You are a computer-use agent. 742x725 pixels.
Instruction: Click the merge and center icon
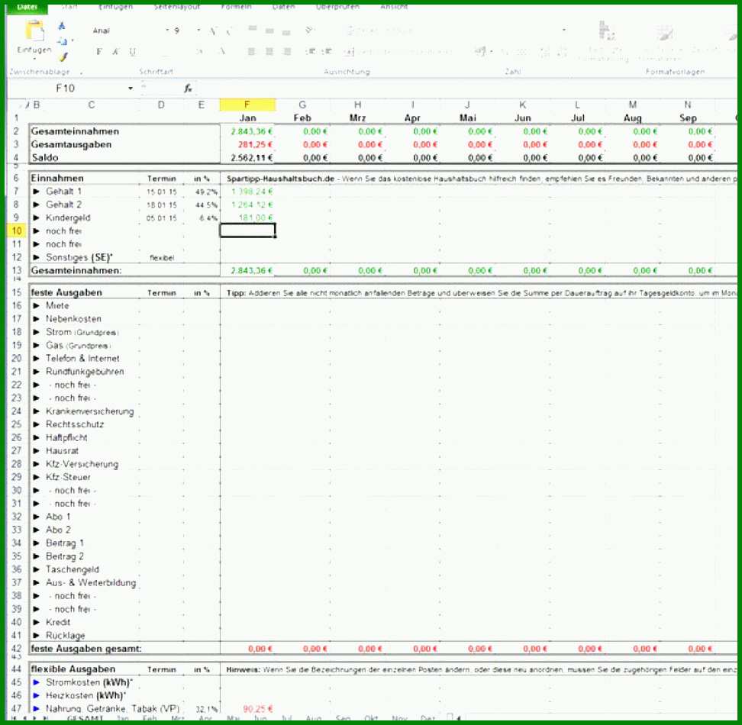350,52
